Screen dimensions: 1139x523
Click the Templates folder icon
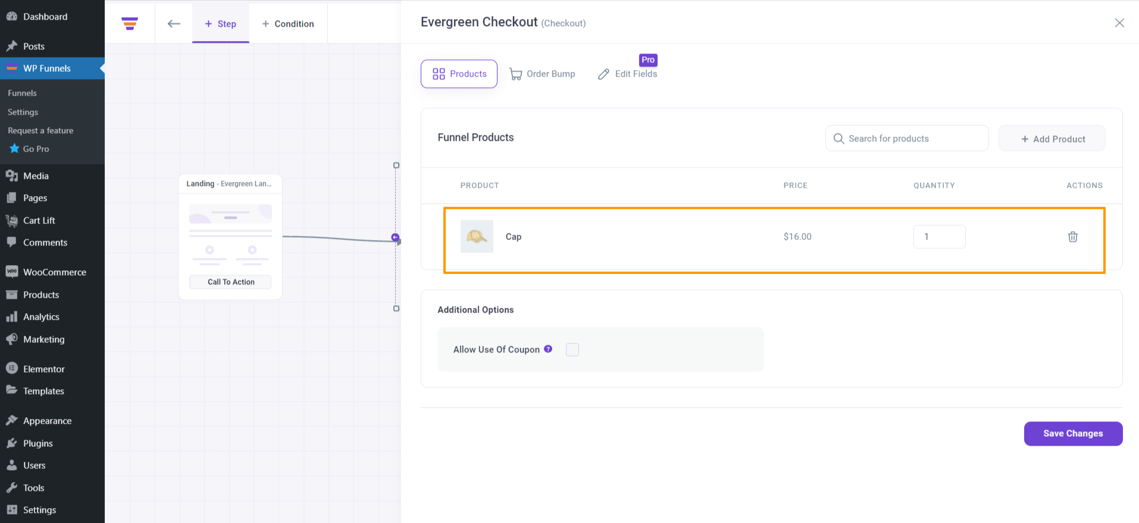pyautogui.click(x=12, y=390)
